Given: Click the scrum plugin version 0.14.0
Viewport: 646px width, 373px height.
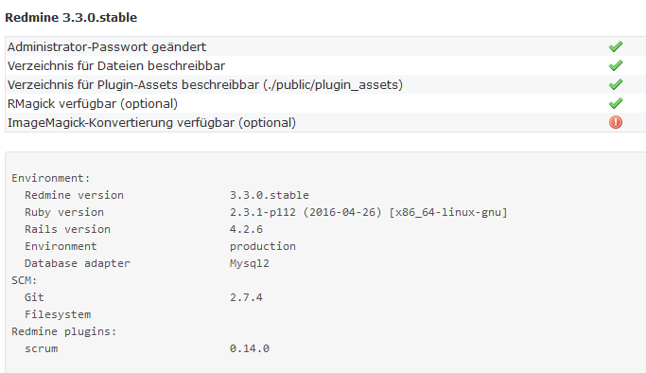Looking at the screenshot, I should coord(250,348).
